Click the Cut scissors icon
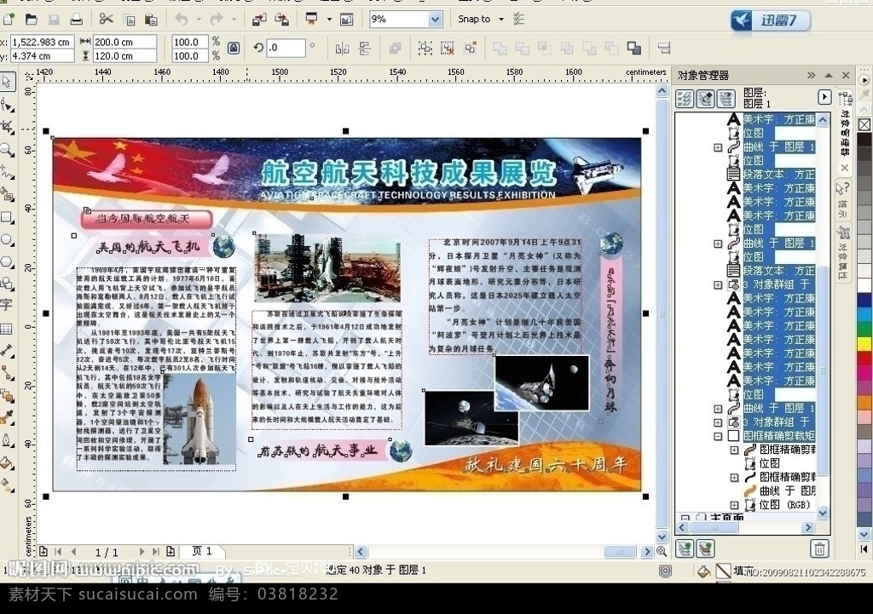873x614 pixels. point(106,20)
